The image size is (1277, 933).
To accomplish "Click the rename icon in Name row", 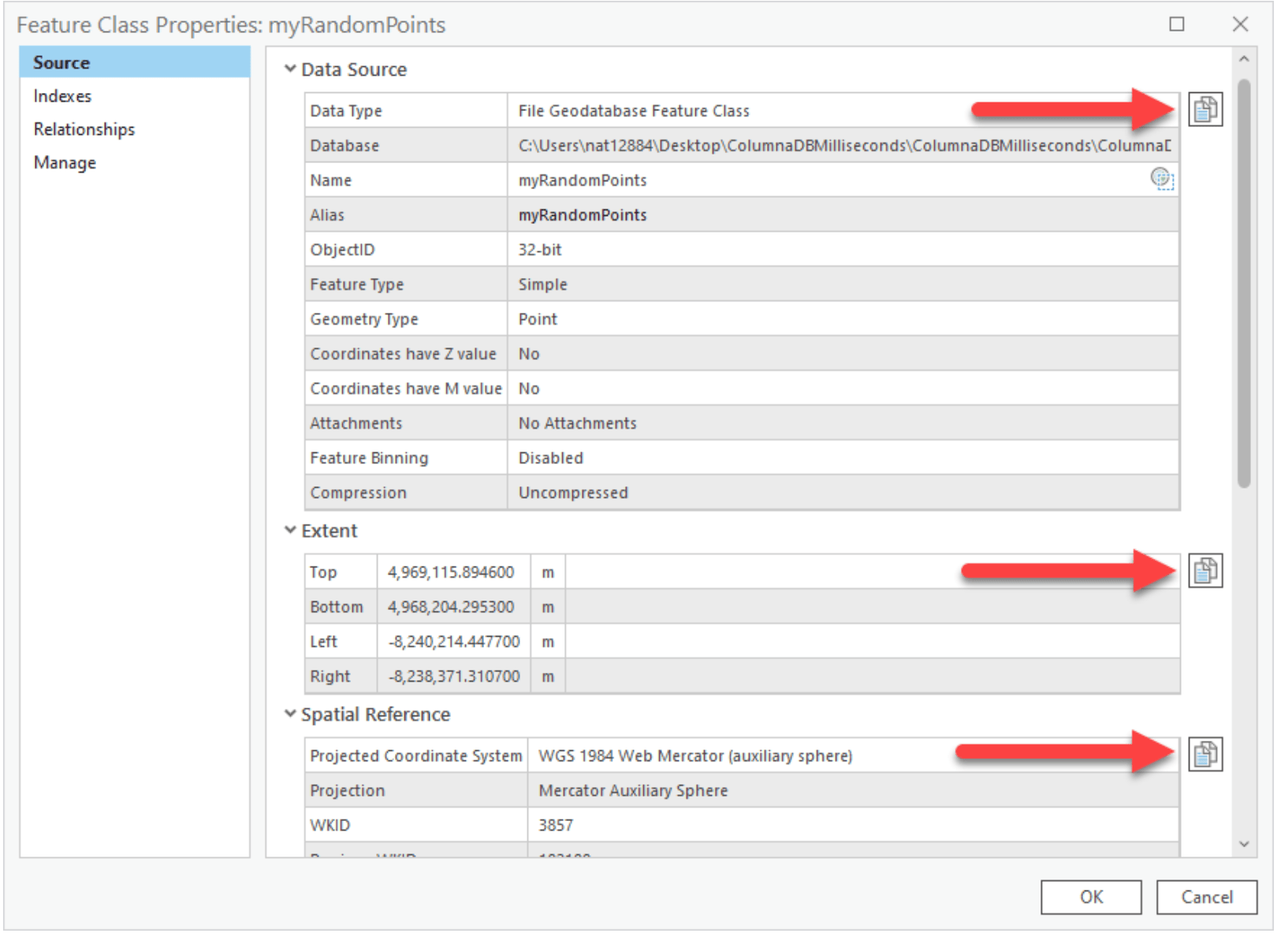I will [x=1161, y=179].
